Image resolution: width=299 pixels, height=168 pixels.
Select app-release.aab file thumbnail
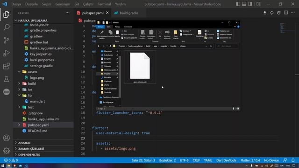click(x=140, y=67)
